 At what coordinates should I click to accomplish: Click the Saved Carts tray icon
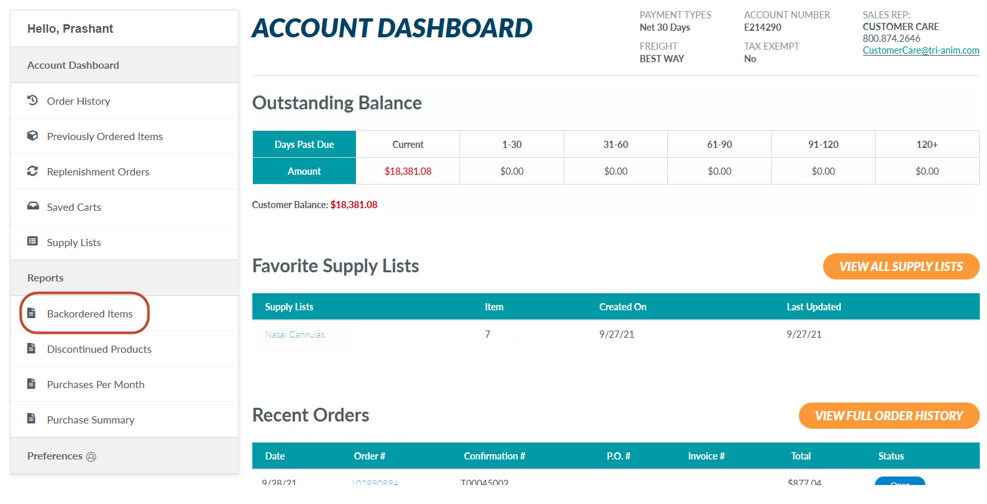[32, 207]
